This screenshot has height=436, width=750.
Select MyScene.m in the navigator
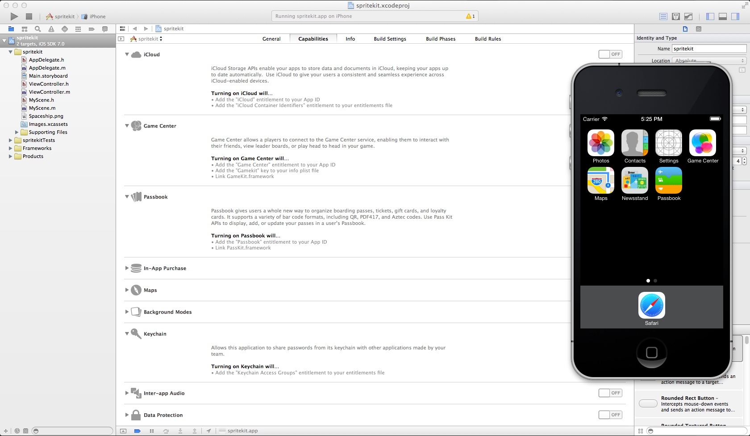[42, 108]
